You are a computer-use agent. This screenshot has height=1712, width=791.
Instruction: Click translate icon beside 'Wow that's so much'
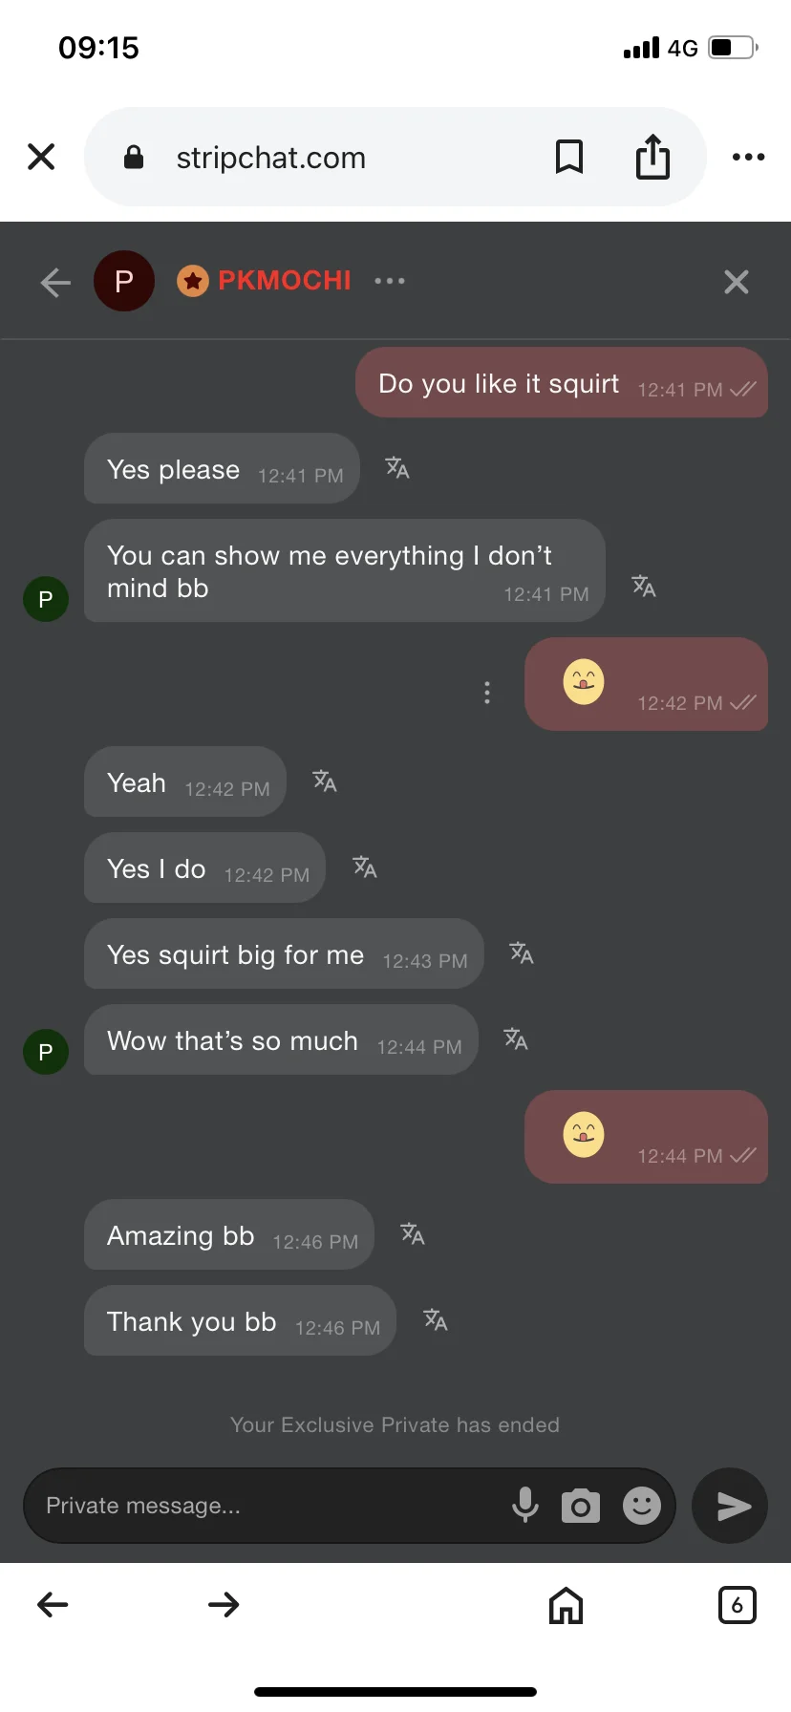point(516,1039)
